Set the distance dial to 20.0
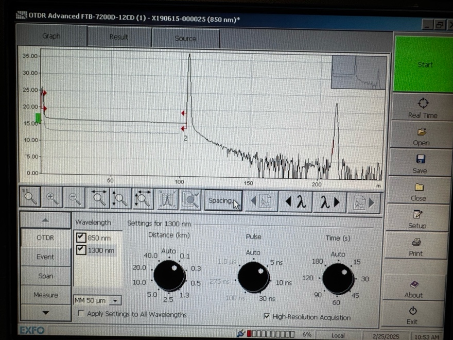The height and width of the screenshot is (340, 453). [140, 267]
